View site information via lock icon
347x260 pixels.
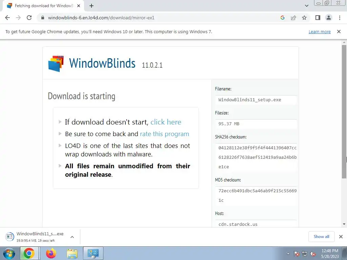pos(43,18)
